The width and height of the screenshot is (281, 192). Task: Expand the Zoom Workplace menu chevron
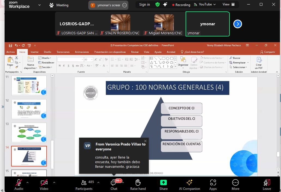(x=40, y=5)
